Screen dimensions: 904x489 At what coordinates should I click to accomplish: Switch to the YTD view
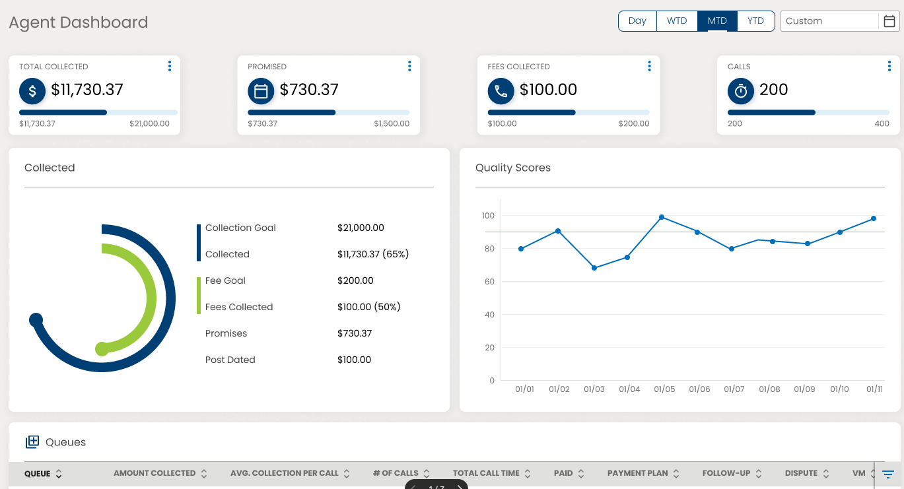click(x=755, y=20)
